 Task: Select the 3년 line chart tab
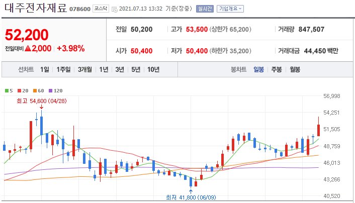pyautogui.click(x=120, y=69)
